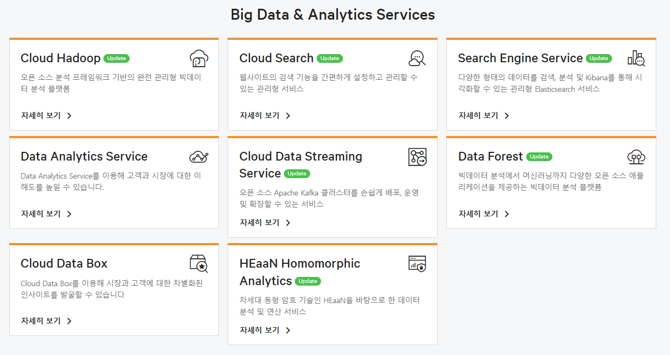Click the Update badge on Cloud Data Streaming Service

tap(297, 174)
